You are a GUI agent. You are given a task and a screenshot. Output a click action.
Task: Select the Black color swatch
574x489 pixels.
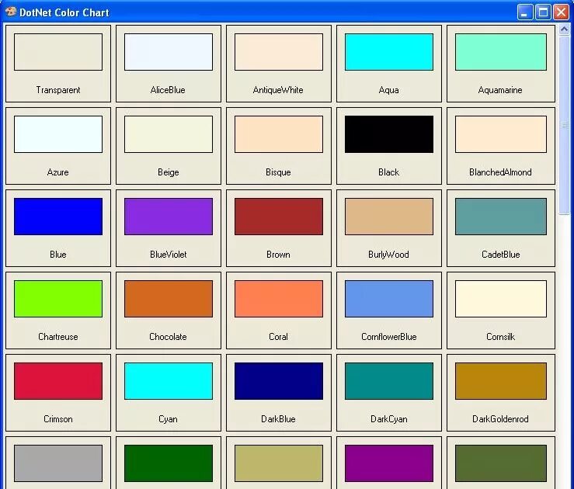pos(389,134)
